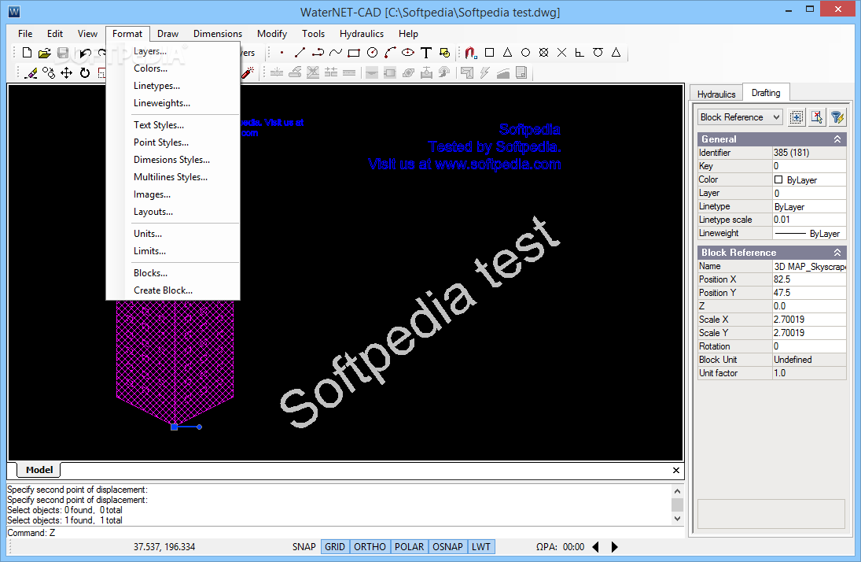Collapse the Block Reference properties section
The image size is (861, 562).
(837, 253)
